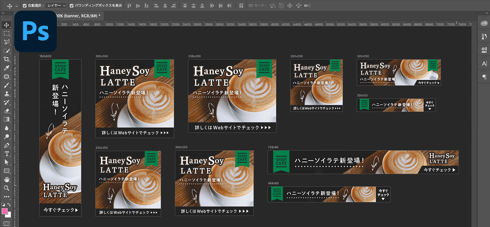Click the align top edges icon
The height and width of the screenshot is (227, 490).
[129, 6]
